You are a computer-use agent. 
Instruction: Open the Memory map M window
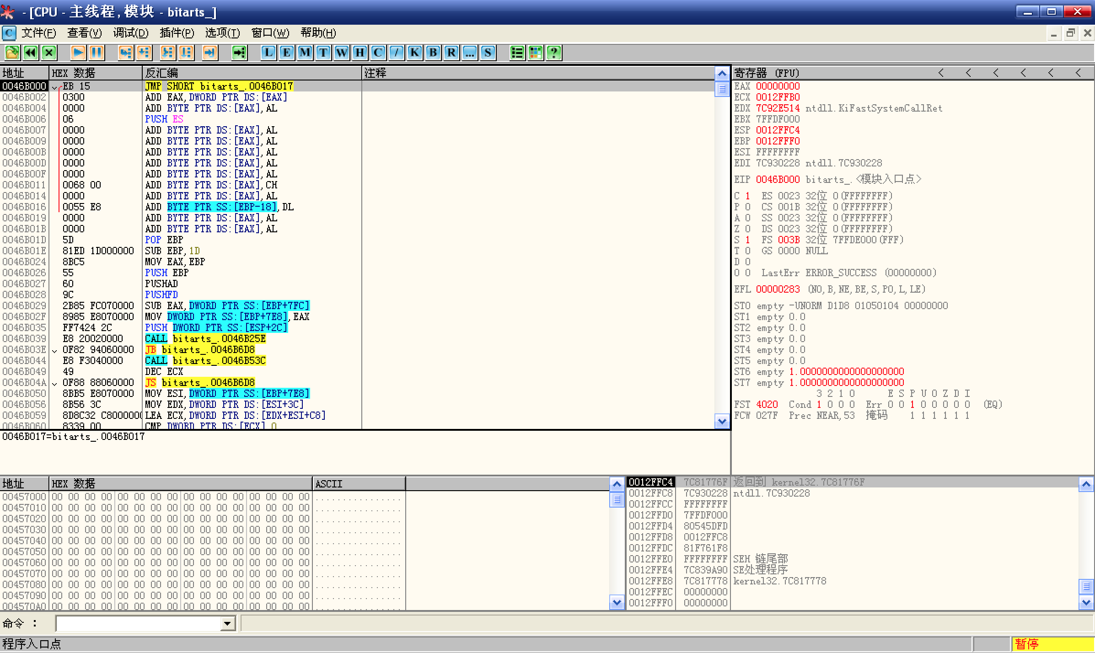[305, 53]
